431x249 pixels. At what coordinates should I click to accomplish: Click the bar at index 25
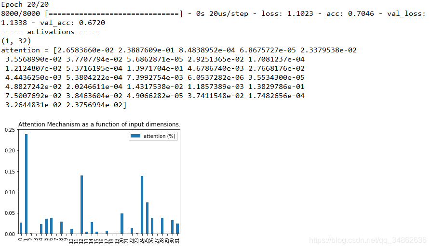(148, 218)
